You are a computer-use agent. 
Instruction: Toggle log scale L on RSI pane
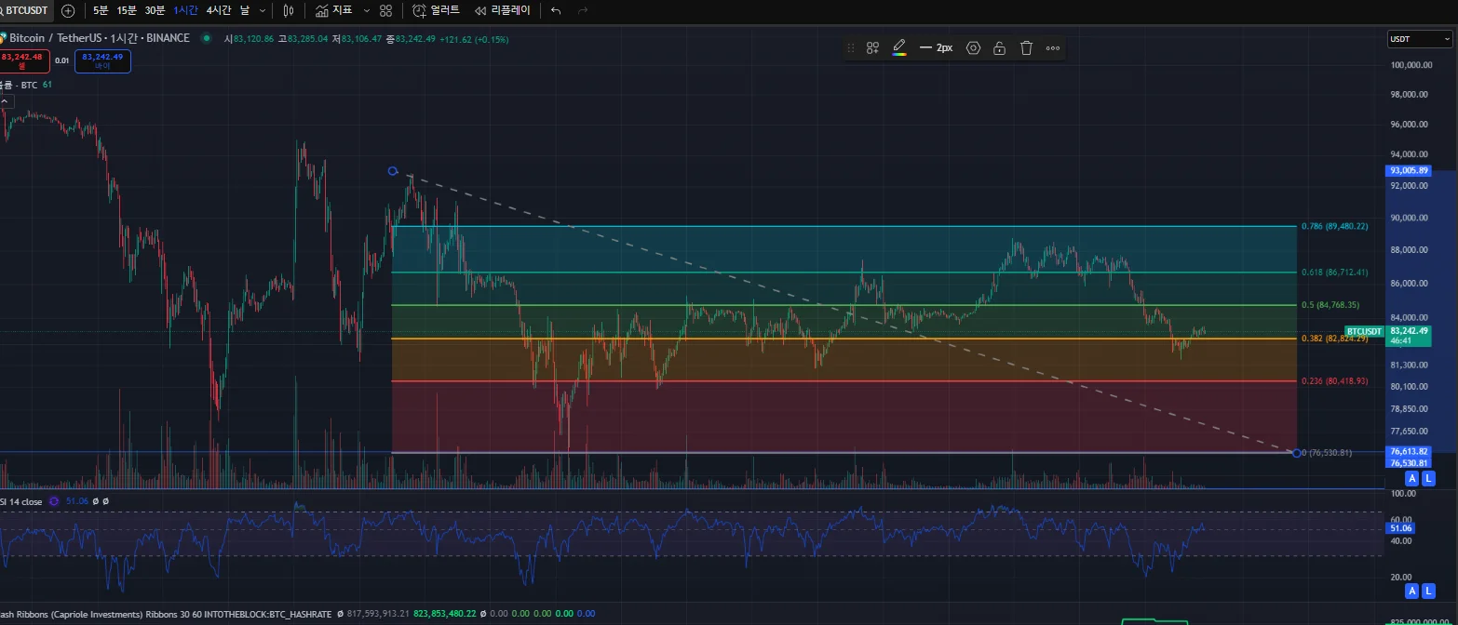coord(1428,591)
